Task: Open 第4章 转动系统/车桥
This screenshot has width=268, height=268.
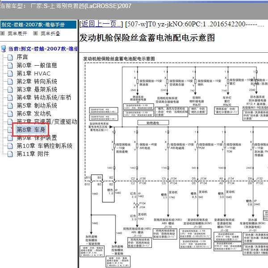Action: pyautogui.click(x=44, y=97)
